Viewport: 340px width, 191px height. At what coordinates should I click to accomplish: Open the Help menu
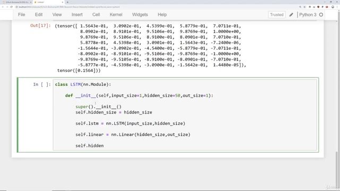pos(162,15)
